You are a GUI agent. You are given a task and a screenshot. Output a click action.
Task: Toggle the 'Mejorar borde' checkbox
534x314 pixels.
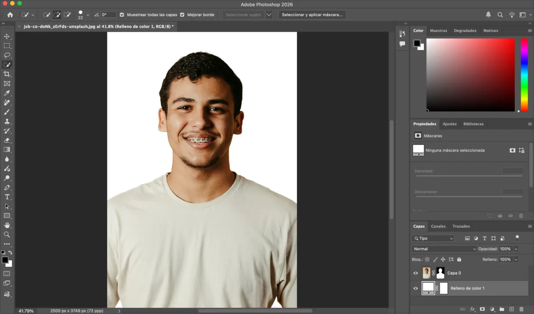click(x=182, y=15)
